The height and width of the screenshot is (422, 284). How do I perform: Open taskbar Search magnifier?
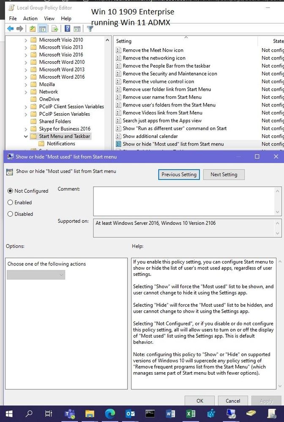[29, 413]
